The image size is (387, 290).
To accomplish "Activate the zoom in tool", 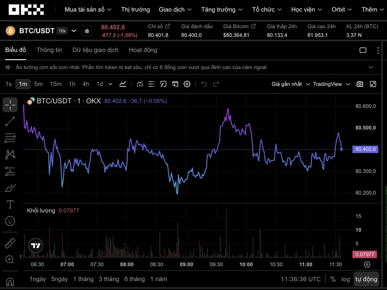I will click(9, 260).
